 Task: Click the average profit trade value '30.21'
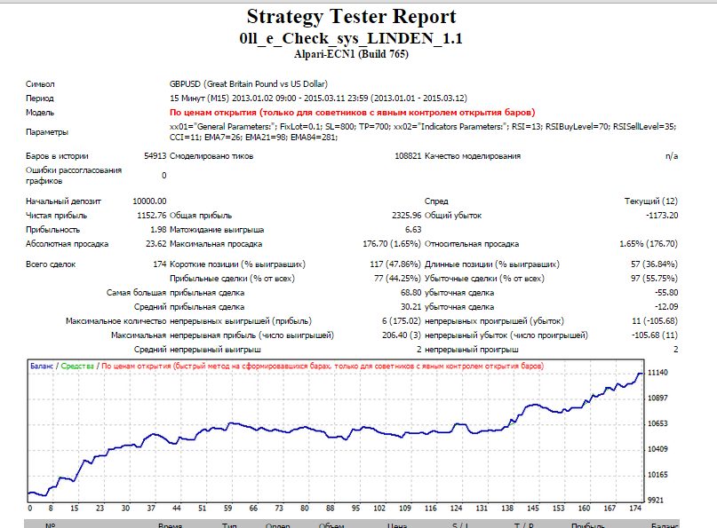point(411,306)
